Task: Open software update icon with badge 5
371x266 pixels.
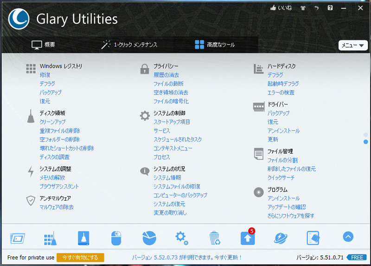Action: [x=248, y=237]
